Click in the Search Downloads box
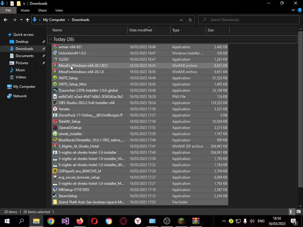This screenshot has height=227, width=303. pyautogui.click(x=249, y=20)
